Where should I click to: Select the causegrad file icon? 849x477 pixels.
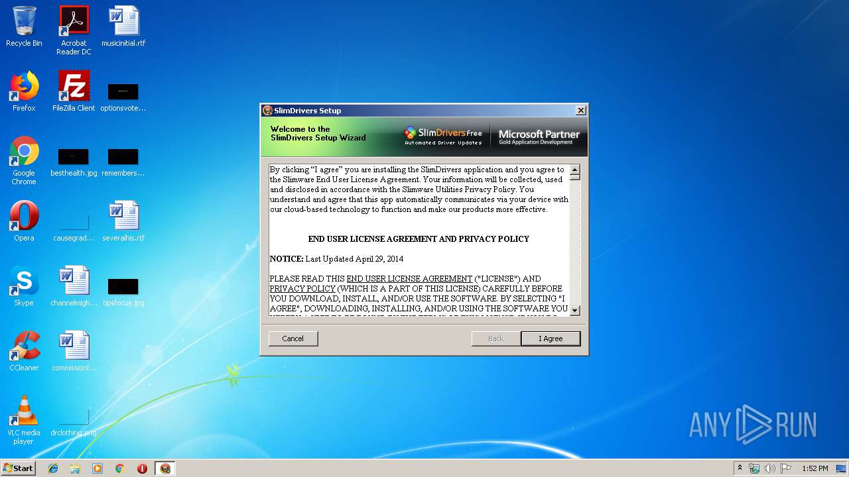(x=74, y=227)
